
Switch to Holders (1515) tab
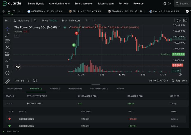click(x=75, y=89)
